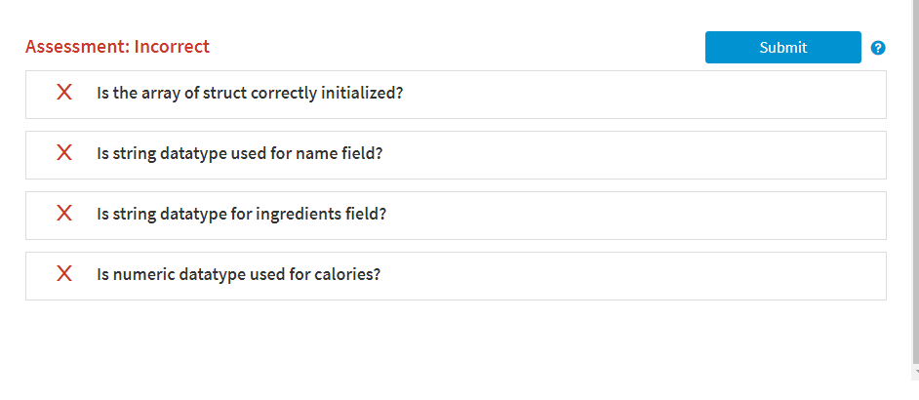Click the red X beside calories test
Screen dimensions: 919x400
(64, 273)
